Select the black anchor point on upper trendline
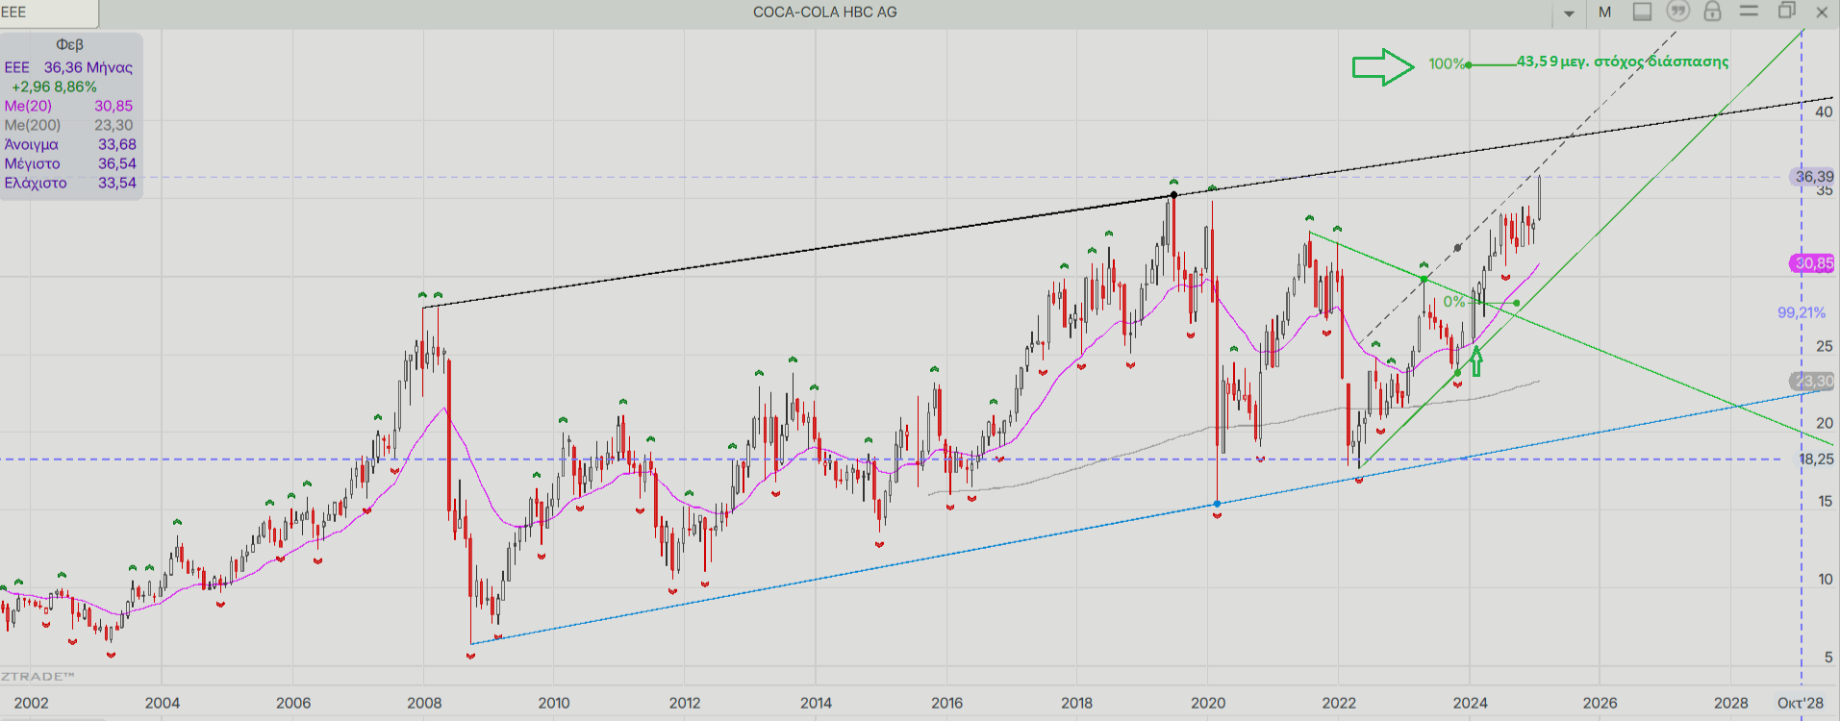Screen dimensions: 1840x721 (1173, 195)
